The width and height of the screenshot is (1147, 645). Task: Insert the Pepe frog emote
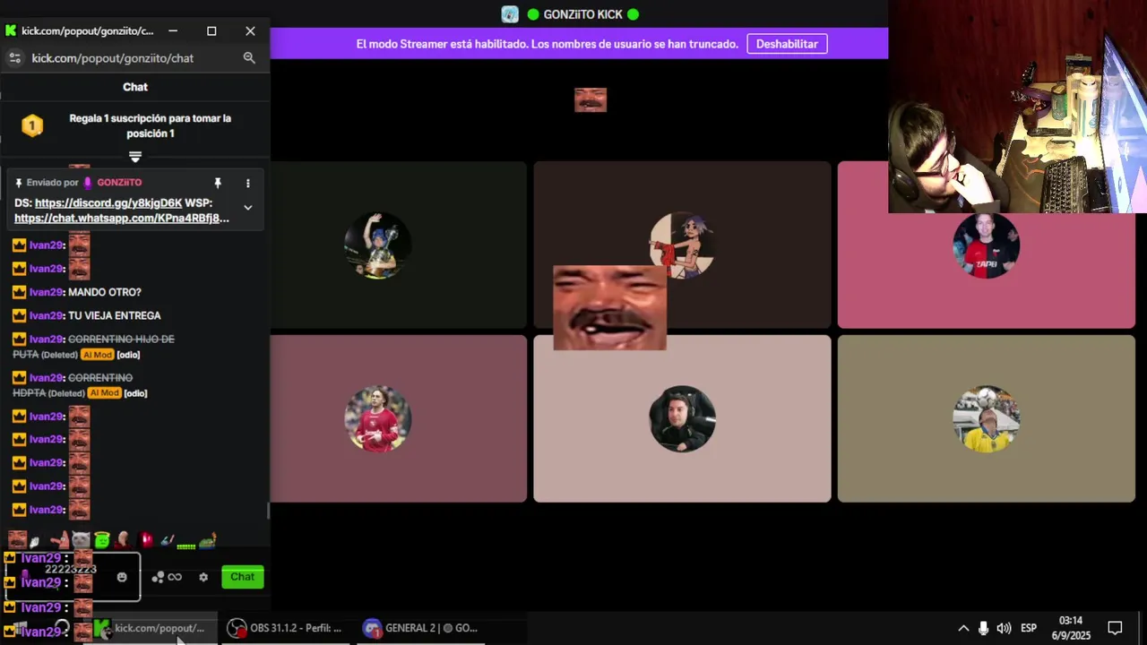click(x=208, y=540)
